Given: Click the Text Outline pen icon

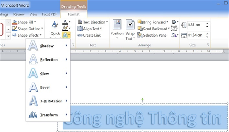Looking at the screenshot, I should [x=65, y=28].
